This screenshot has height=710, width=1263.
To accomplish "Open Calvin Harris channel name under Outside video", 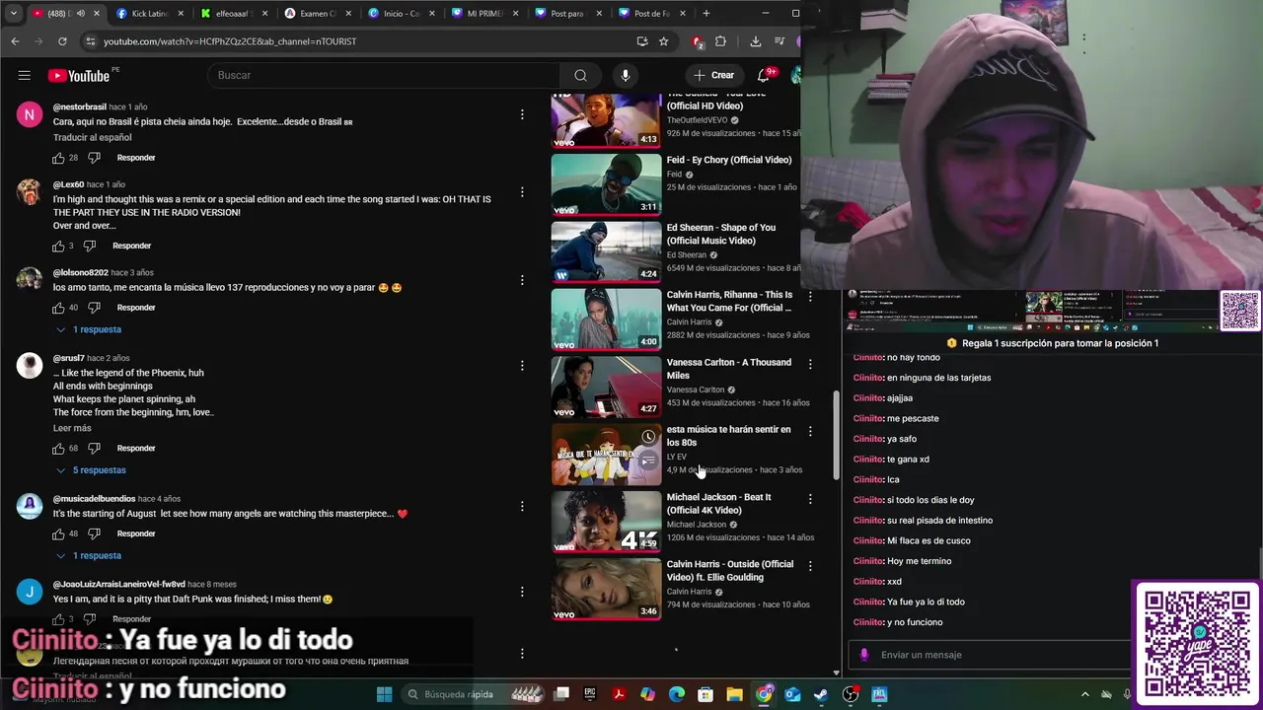I will click(689, 592).
